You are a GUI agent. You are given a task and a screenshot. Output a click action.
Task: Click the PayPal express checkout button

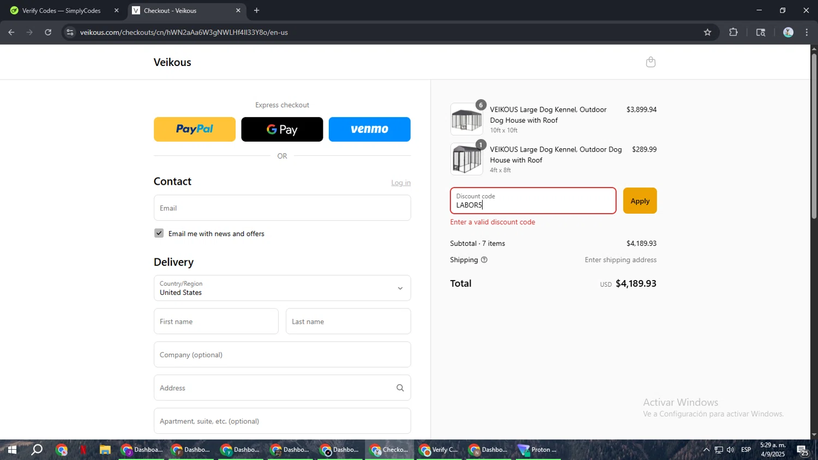(195, 129)
